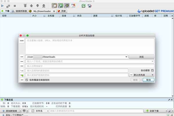Toggle the clipboard monitoring toolbar icon

coord(54,6)
